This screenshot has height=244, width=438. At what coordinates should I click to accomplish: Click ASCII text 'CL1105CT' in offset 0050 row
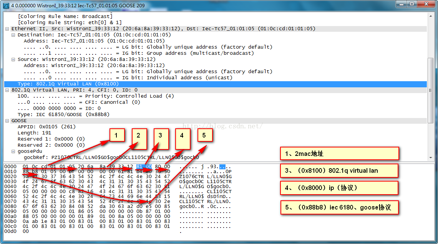coord(219,192)
